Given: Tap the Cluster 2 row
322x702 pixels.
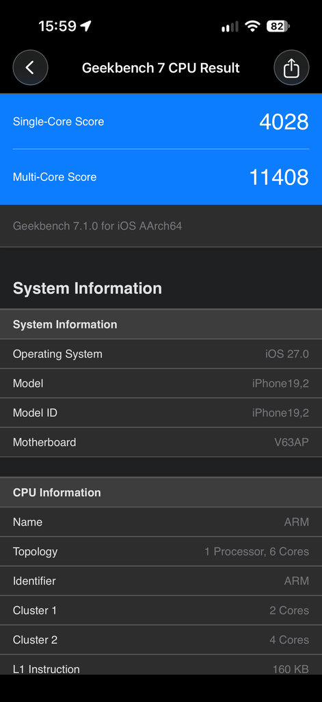Looking at the screenshot, I should [x=161, y=640].
